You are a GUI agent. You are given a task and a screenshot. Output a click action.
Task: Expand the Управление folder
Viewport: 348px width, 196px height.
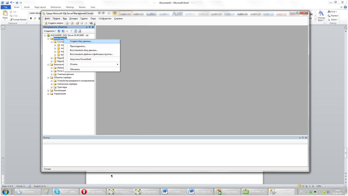48,94
